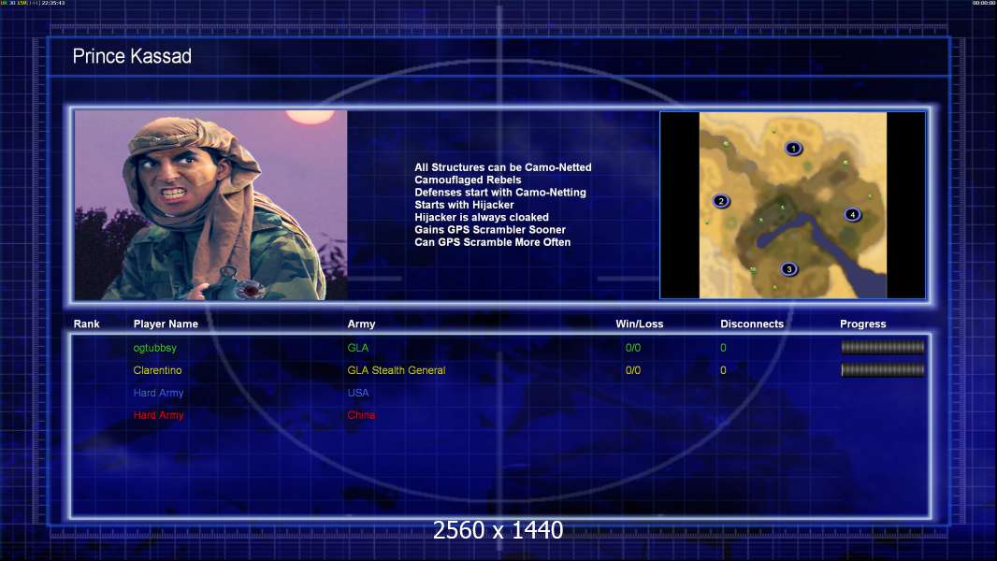Click Clarentino's 0/0 win/loss value
This screenshot has width=997, height=561.
coord(632,370)
